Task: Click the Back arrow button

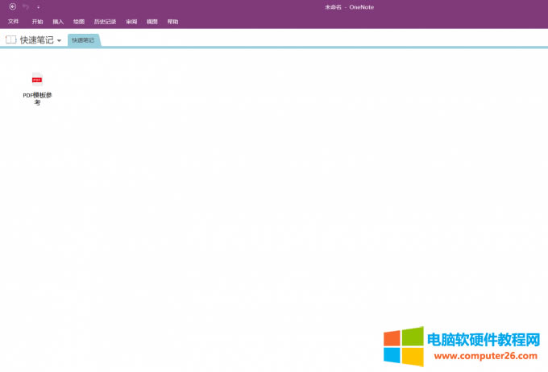Action: [13, 6]
